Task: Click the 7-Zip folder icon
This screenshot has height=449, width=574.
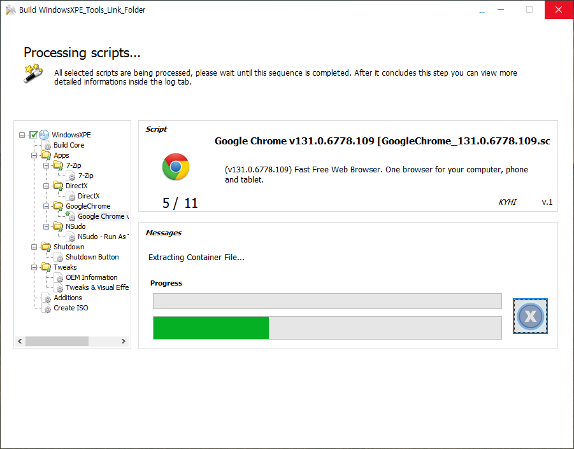Action: click(x=58, y=165)
